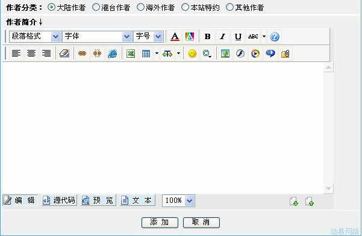The width and height of the screenshot is (362, 236).
Task: Switch to the 预览 preview tab
Action: click(98, 200)
